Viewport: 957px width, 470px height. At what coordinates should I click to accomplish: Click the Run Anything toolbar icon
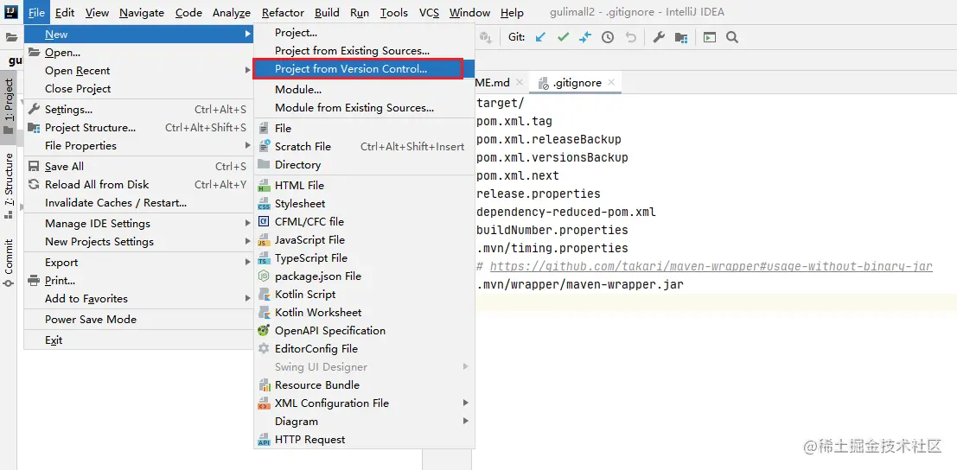709,38
